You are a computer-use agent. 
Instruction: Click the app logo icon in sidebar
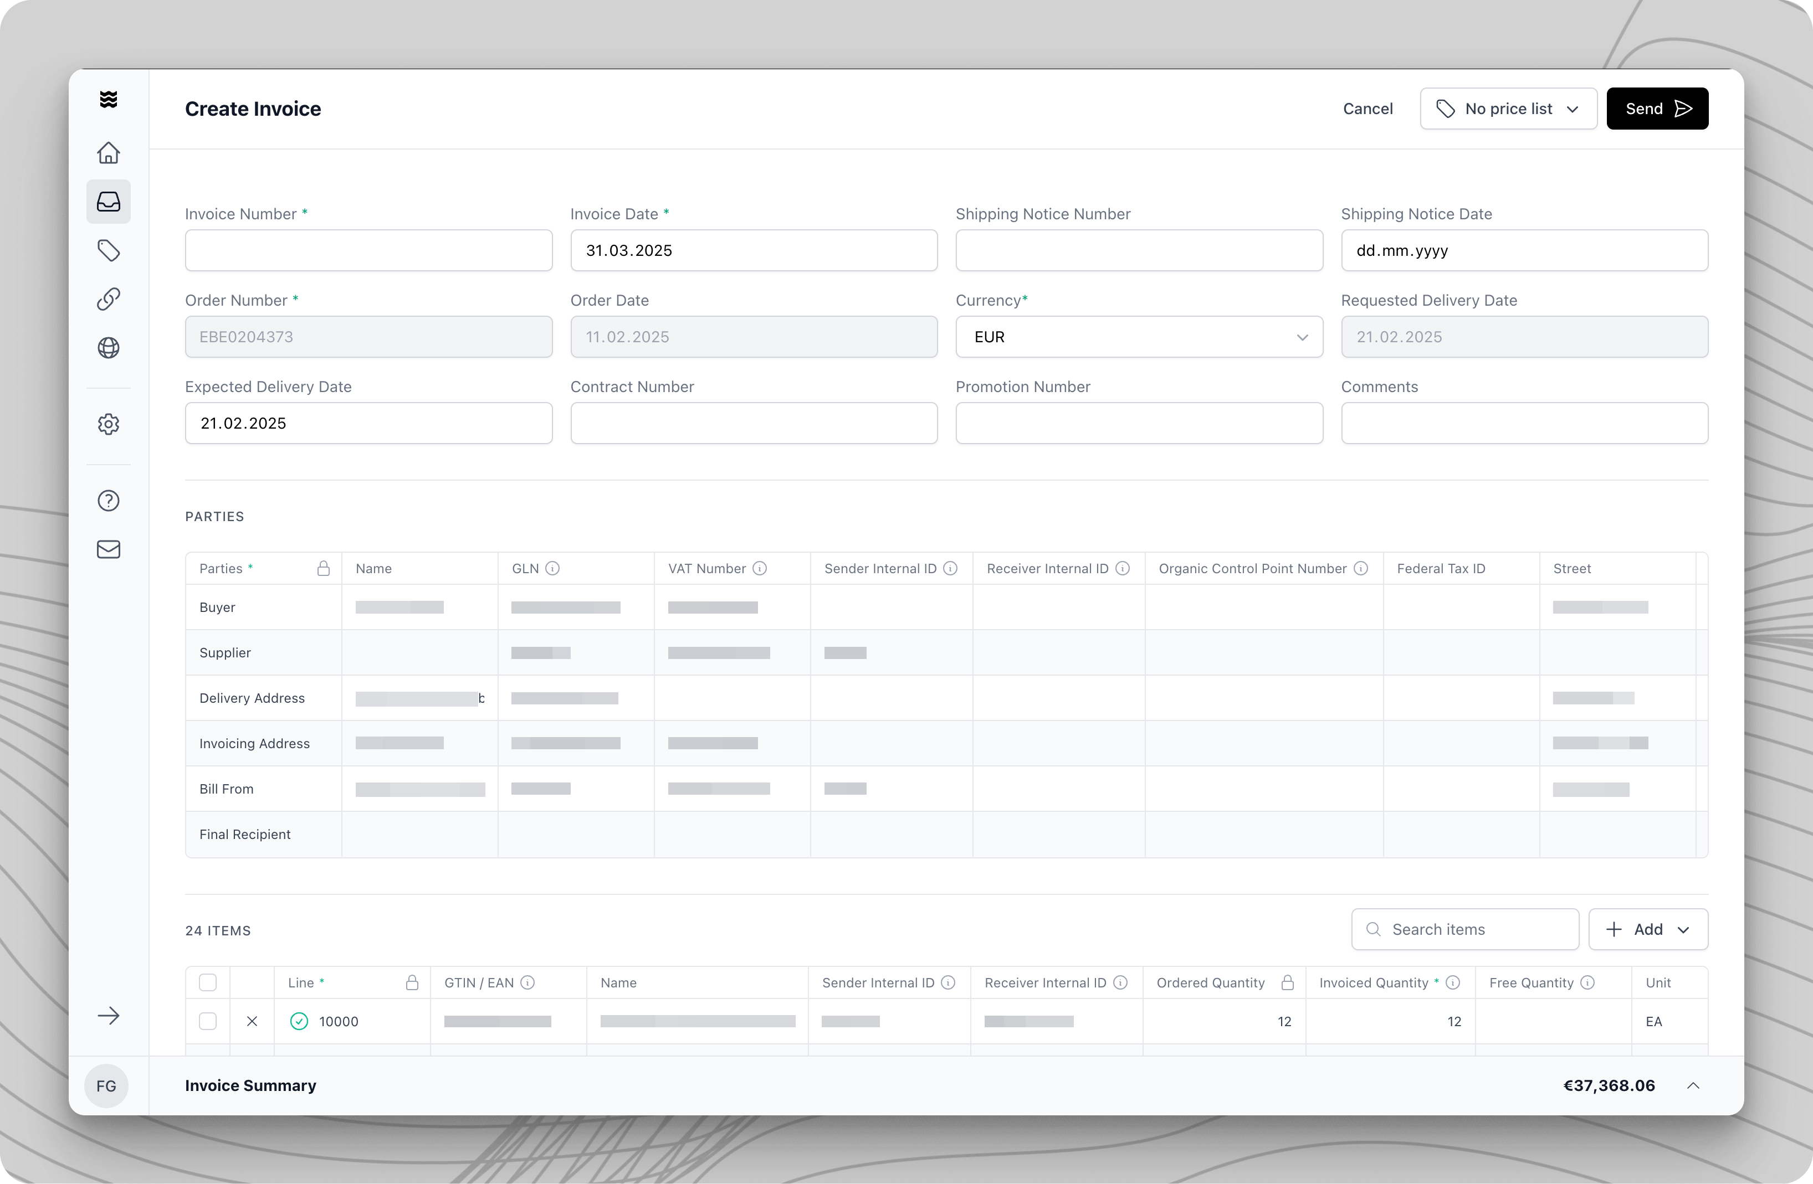108,99
